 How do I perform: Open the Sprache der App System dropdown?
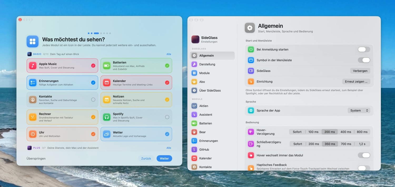click(359, 110)
